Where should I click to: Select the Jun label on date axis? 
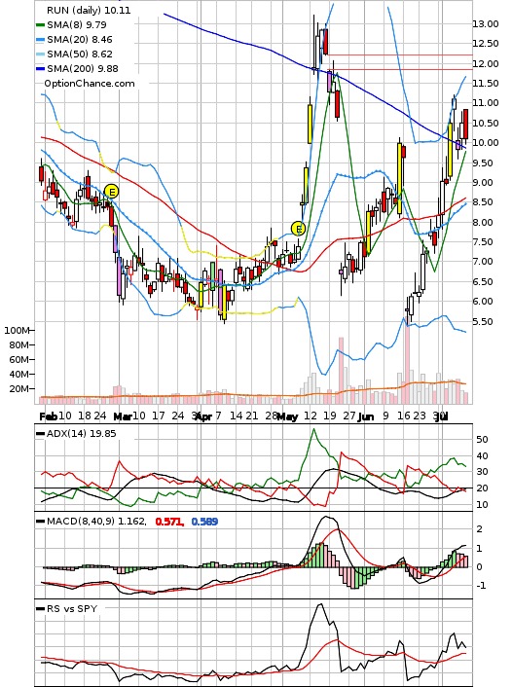(366, 416)
